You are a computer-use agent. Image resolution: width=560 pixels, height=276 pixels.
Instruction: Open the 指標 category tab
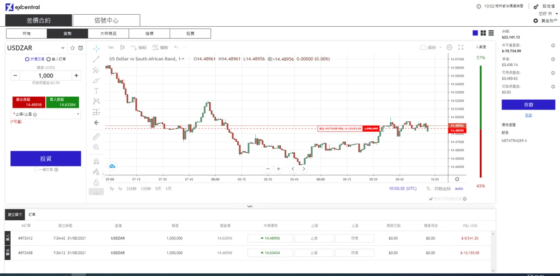coord(149,34)
